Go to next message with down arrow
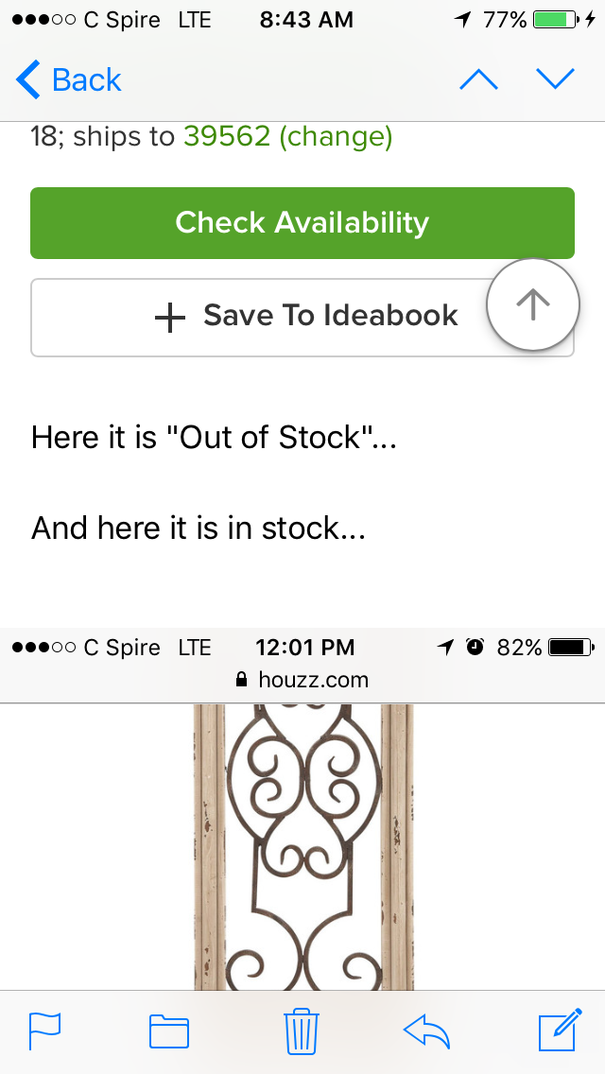Screen dimensions: 605x1074 (x=555, y=80)
